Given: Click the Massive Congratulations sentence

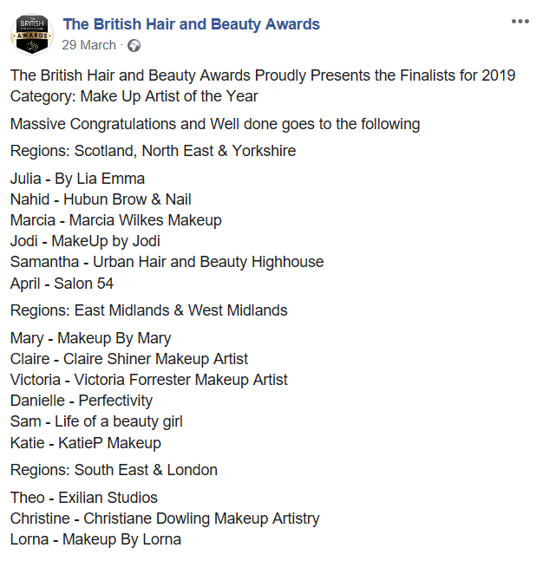Looking at the screenshot, I should click(215, 124).
